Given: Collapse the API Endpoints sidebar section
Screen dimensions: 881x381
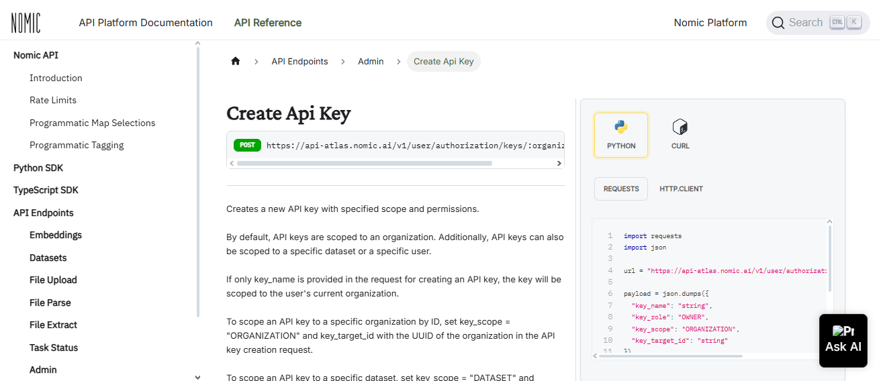Looking at the screenshot, I should (44, 213).
